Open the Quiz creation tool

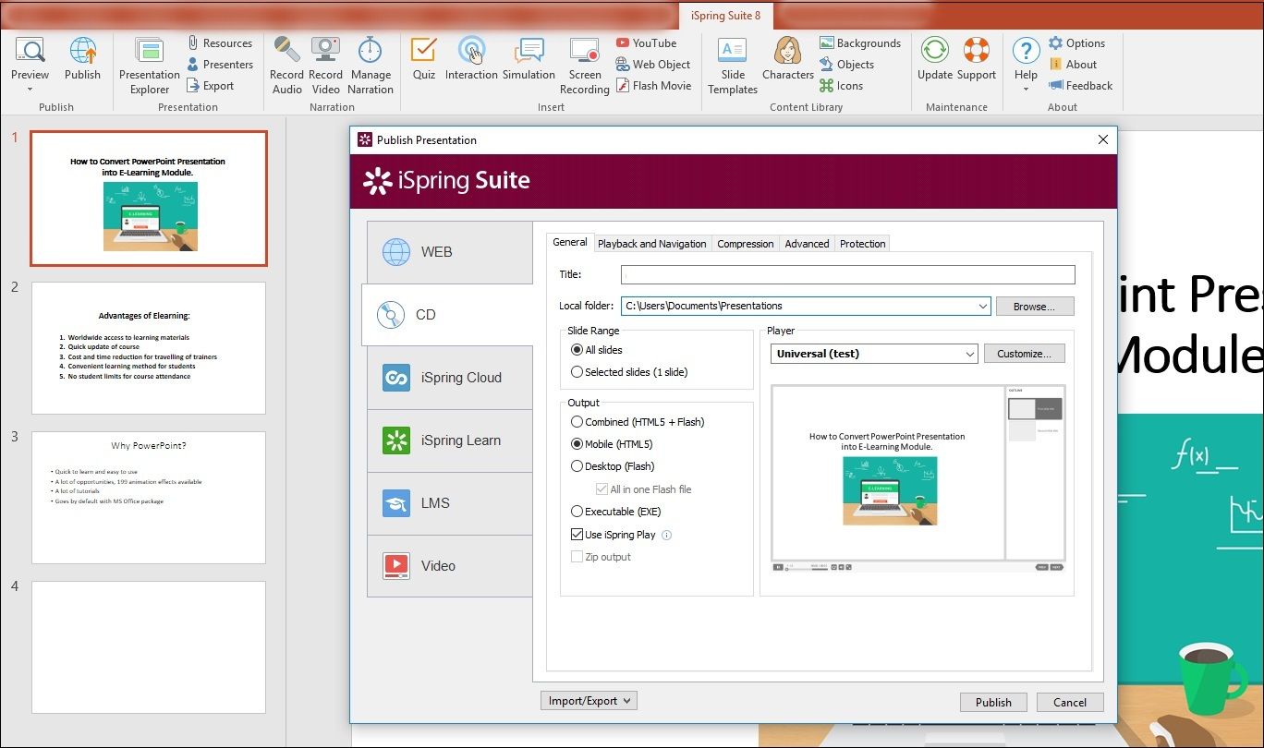[x=422, y=64]
